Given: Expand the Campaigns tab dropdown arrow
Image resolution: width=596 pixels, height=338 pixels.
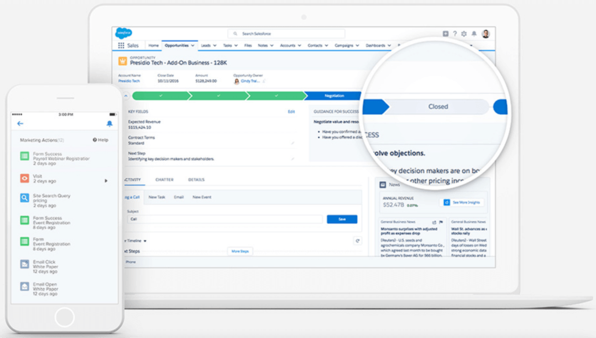Looking at the screenshot, I should coord(357,45).
